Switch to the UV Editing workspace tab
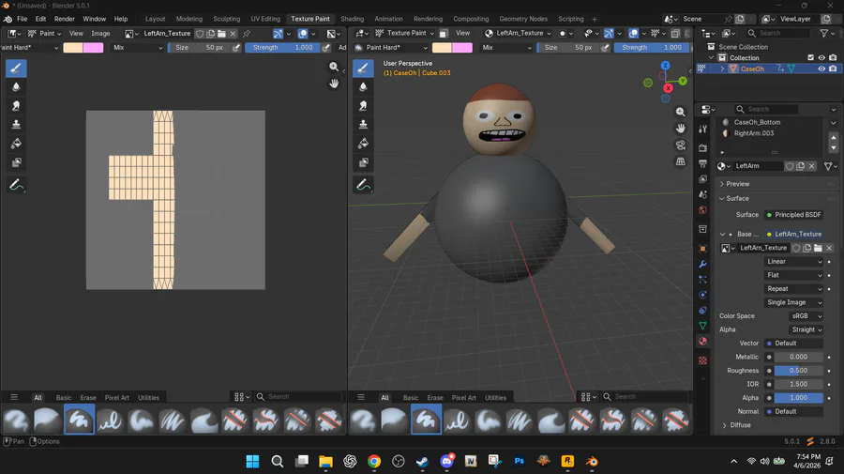 point(265,19)
